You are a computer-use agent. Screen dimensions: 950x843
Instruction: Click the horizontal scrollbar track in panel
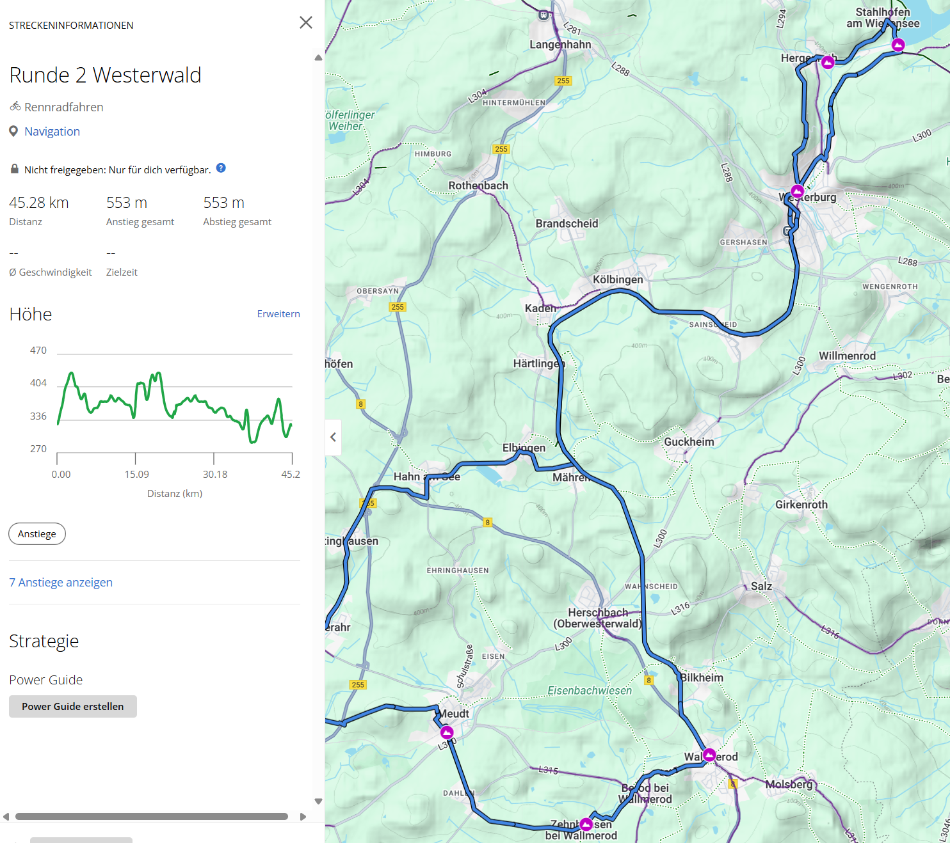tap(152, 816)
